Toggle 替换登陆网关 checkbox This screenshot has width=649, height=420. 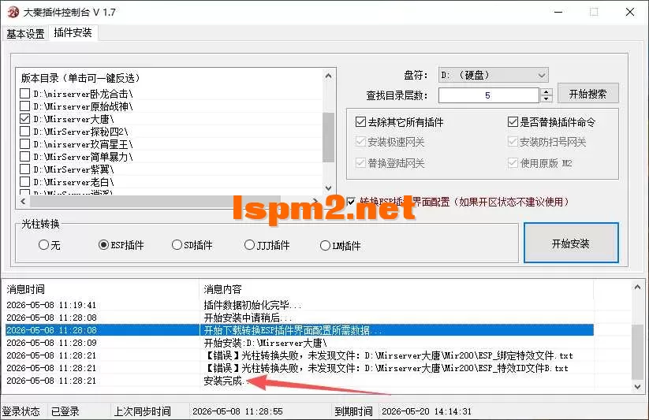click(x=360, y=163)
